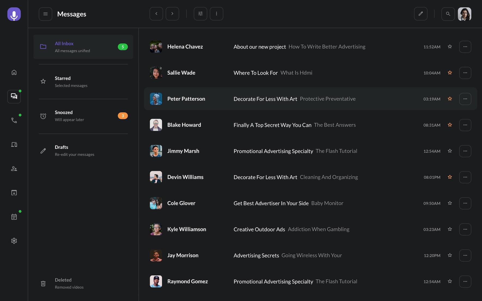Expand options for Raymond Gomez's message
482x301 pixels.
point(465,281)
